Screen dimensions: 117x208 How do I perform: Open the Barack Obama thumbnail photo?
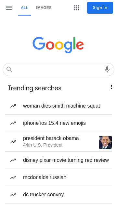click(x=105, y=142)
